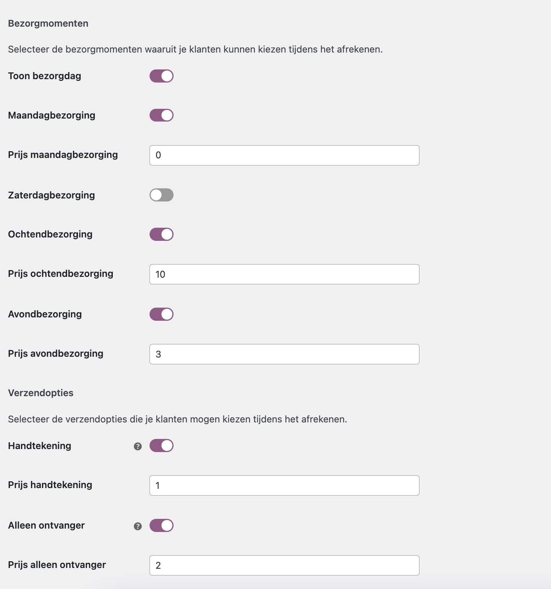Click the Prijs avondbezorging label
The width and height of the screenshot is (551, 589).
[55, 353]
